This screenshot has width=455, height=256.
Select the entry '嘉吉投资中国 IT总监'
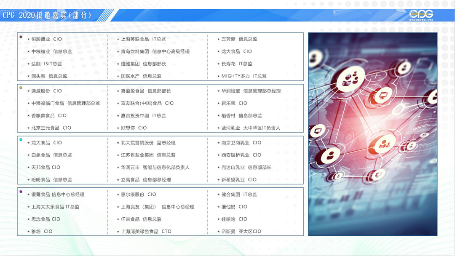click(143, 116)
